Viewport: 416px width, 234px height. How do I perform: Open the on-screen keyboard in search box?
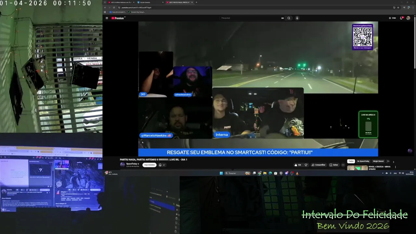pos(282,18)
